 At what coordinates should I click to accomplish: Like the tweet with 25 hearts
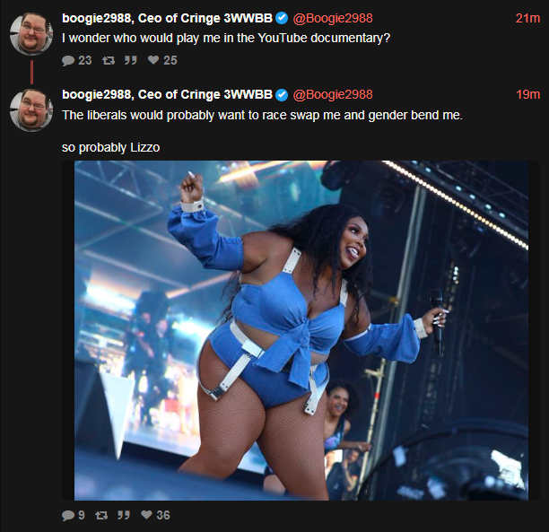tap(162, 60)
